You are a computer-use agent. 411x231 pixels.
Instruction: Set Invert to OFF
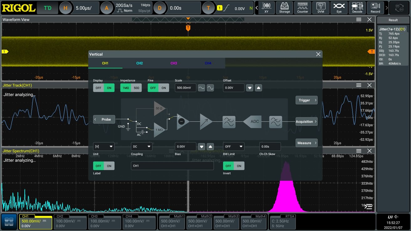pyautogui.click(x=228, y=166)
